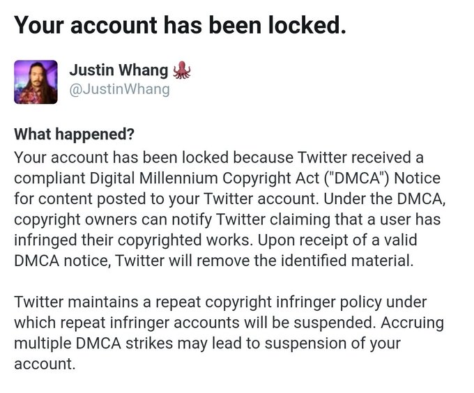Click the word 'Accruing'
The width and height of the screenshot is (474, 393).
point(413,323)
